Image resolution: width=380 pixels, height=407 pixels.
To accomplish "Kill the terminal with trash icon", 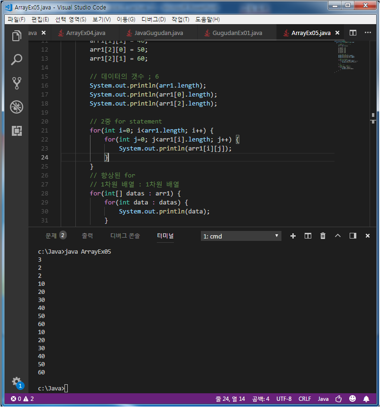I will [x=323, y=236].
